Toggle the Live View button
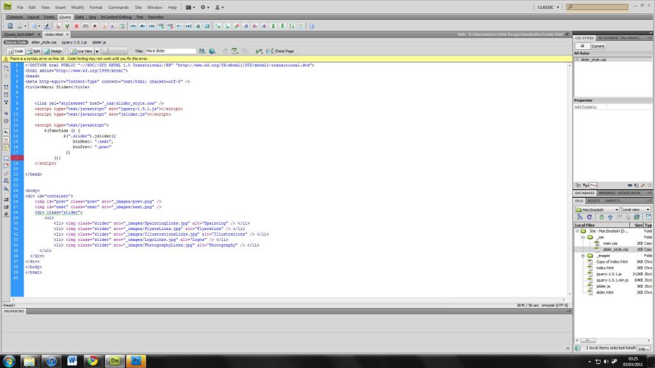The image size is (655, 368). click(81, 51)
